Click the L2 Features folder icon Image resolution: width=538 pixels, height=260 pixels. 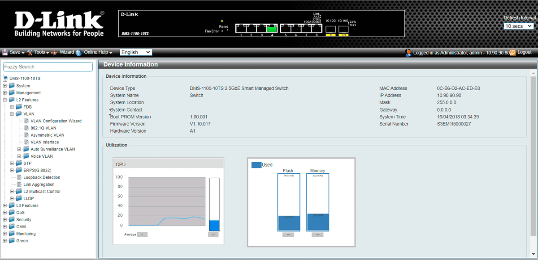click(12, 100)
